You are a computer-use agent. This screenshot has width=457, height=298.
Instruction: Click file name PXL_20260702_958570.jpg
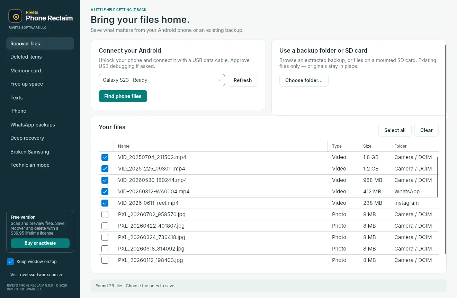tap(152, 214)
